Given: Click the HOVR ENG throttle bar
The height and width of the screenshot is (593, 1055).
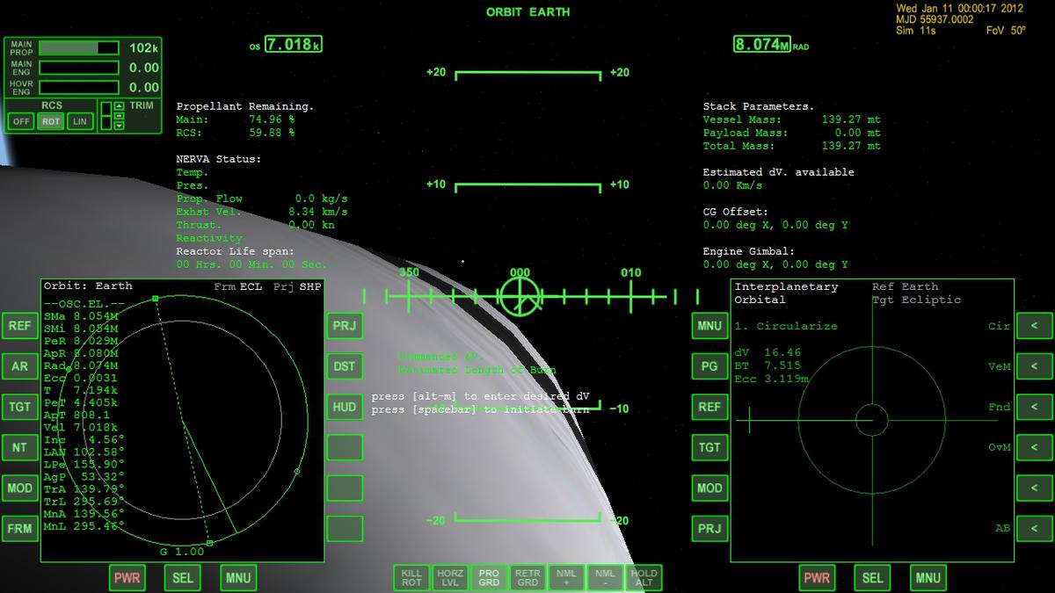Looking at the screenshot, I should click(x=78, y=88).
